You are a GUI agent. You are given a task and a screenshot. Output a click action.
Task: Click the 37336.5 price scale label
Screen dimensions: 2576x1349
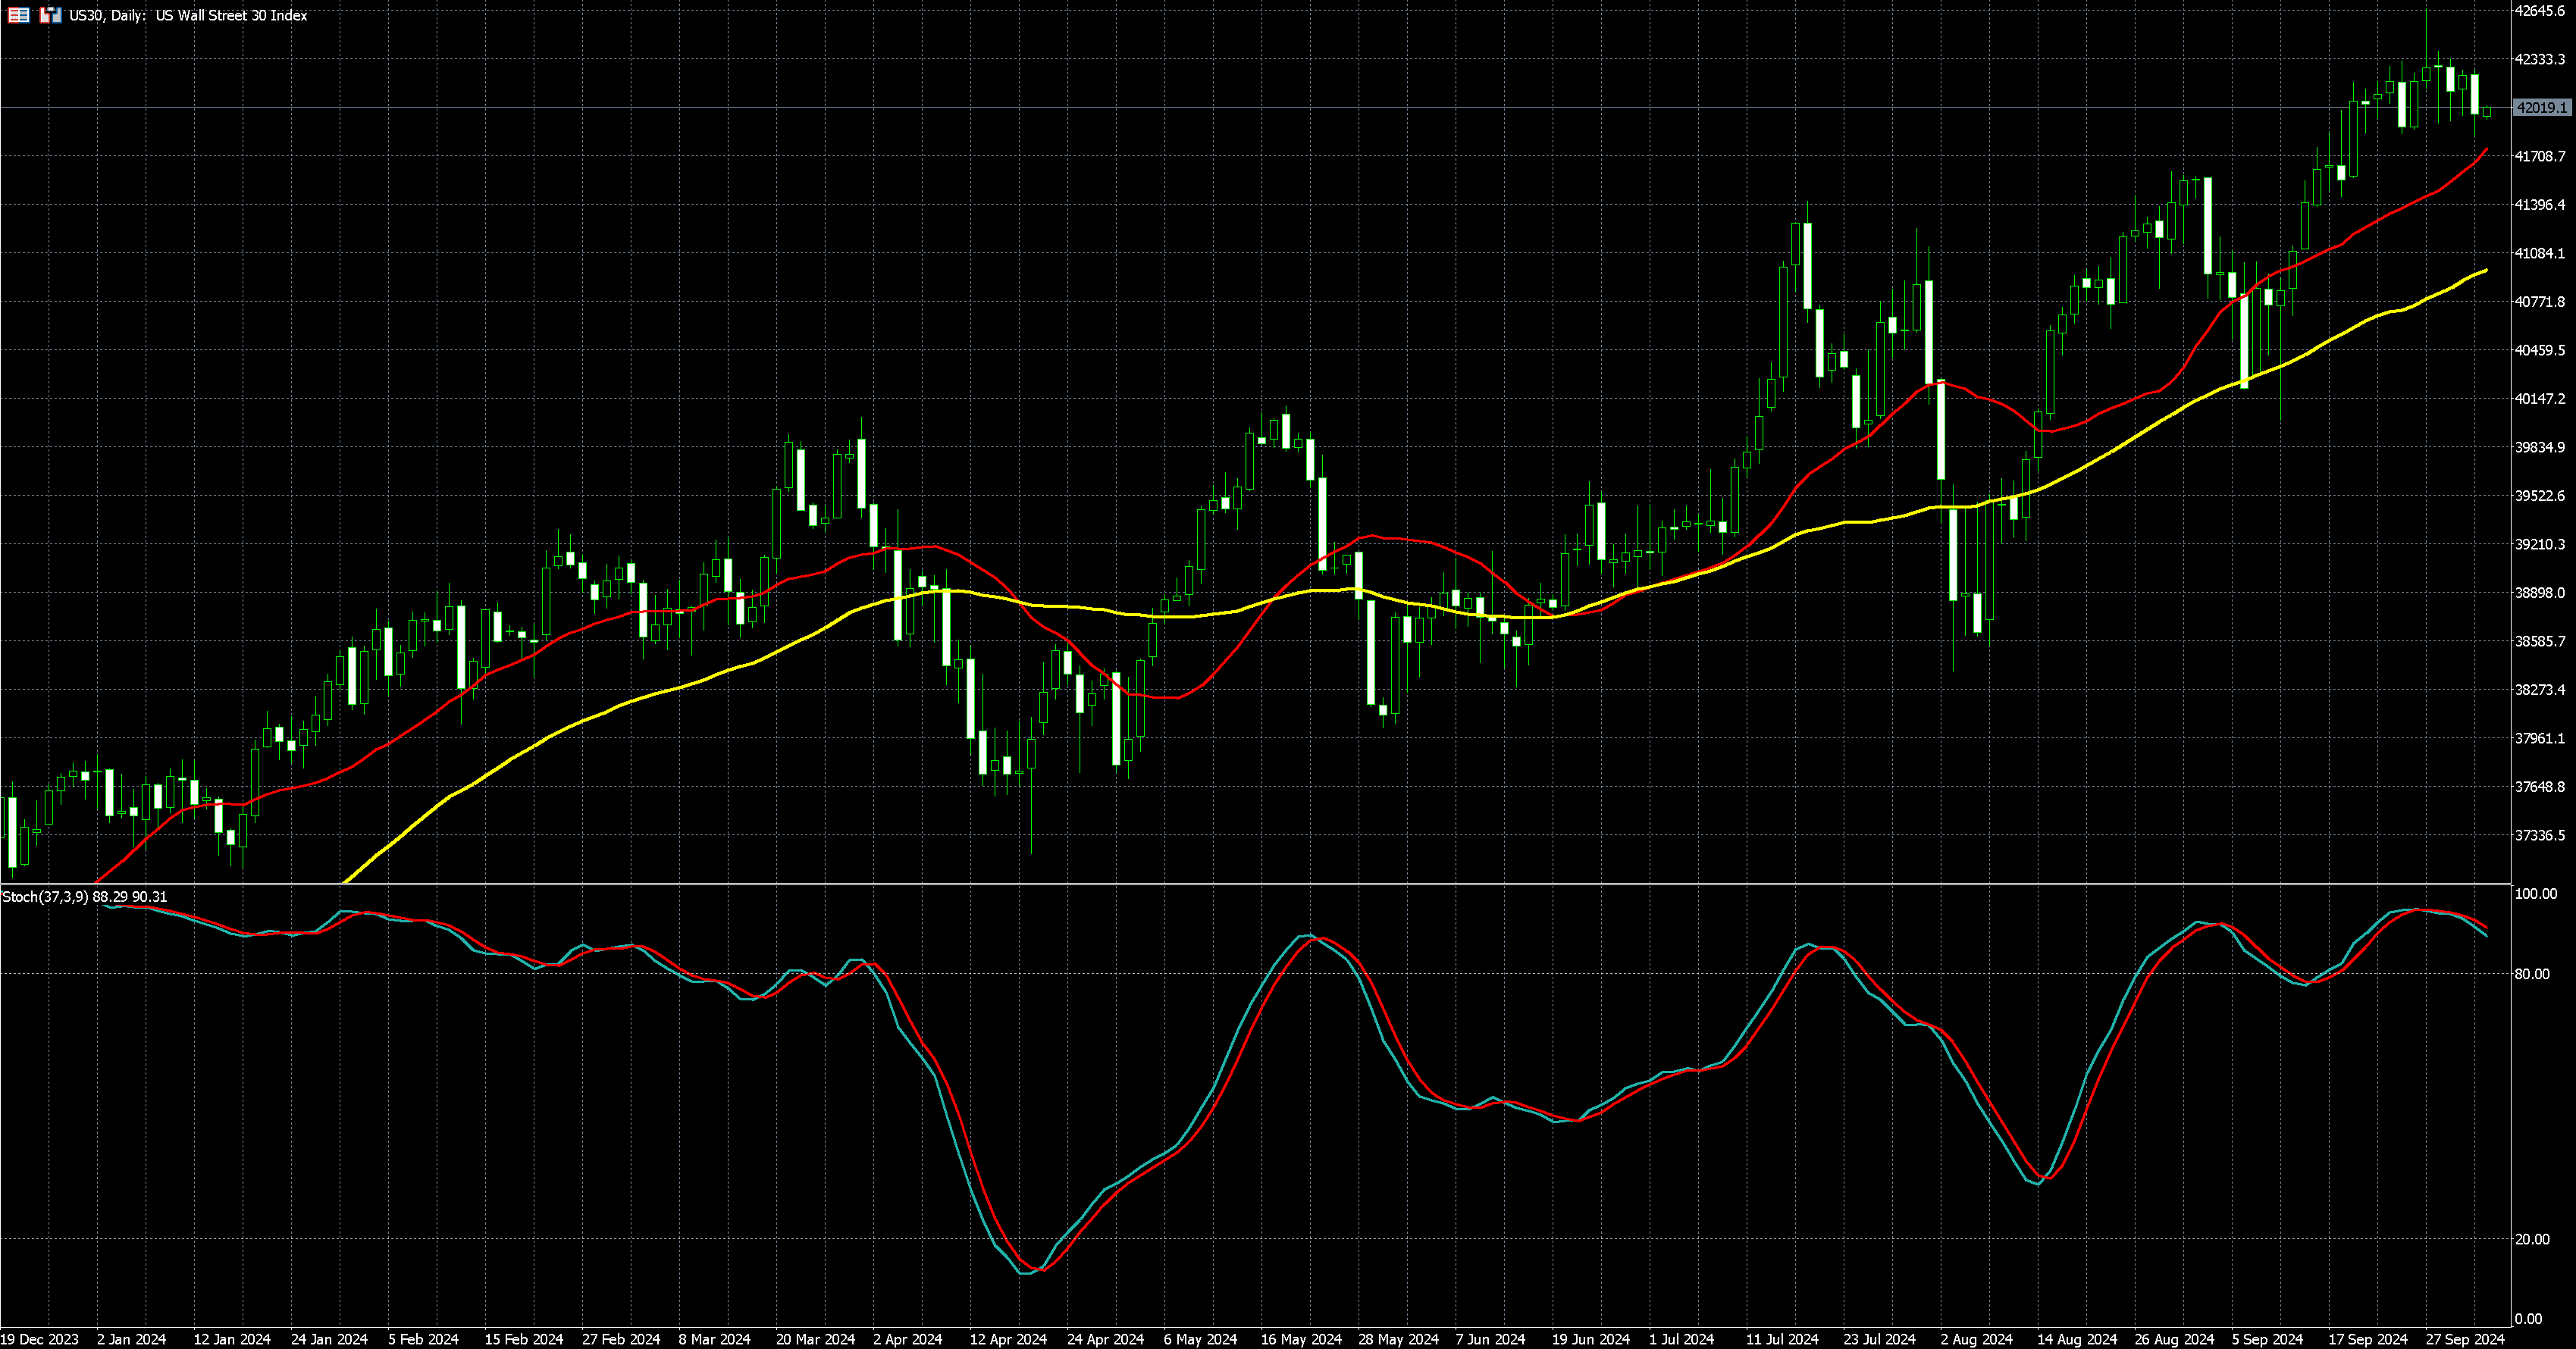click(x=2541, y=835)
